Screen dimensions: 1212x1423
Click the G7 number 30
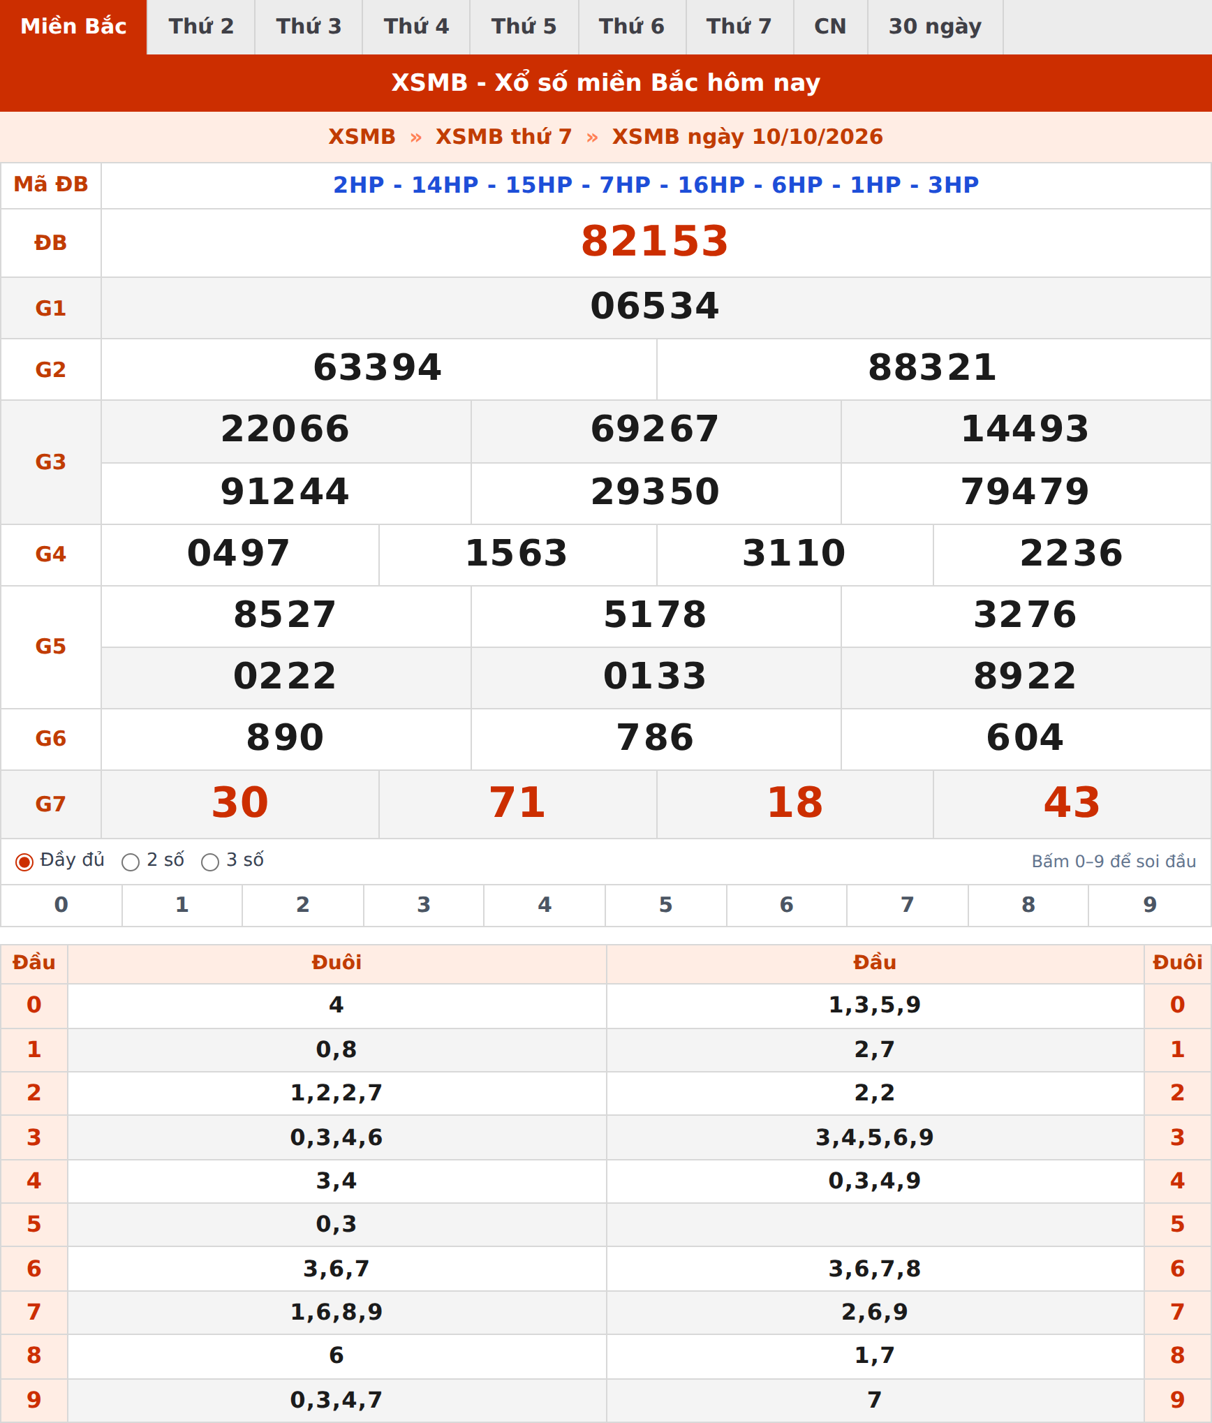pos(240,803)
